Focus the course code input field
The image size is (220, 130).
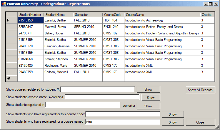click(123, 114)
